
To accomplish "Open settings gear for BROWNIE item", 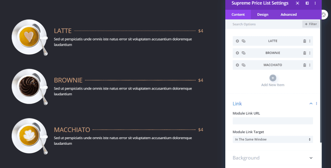I will point(237,53).
